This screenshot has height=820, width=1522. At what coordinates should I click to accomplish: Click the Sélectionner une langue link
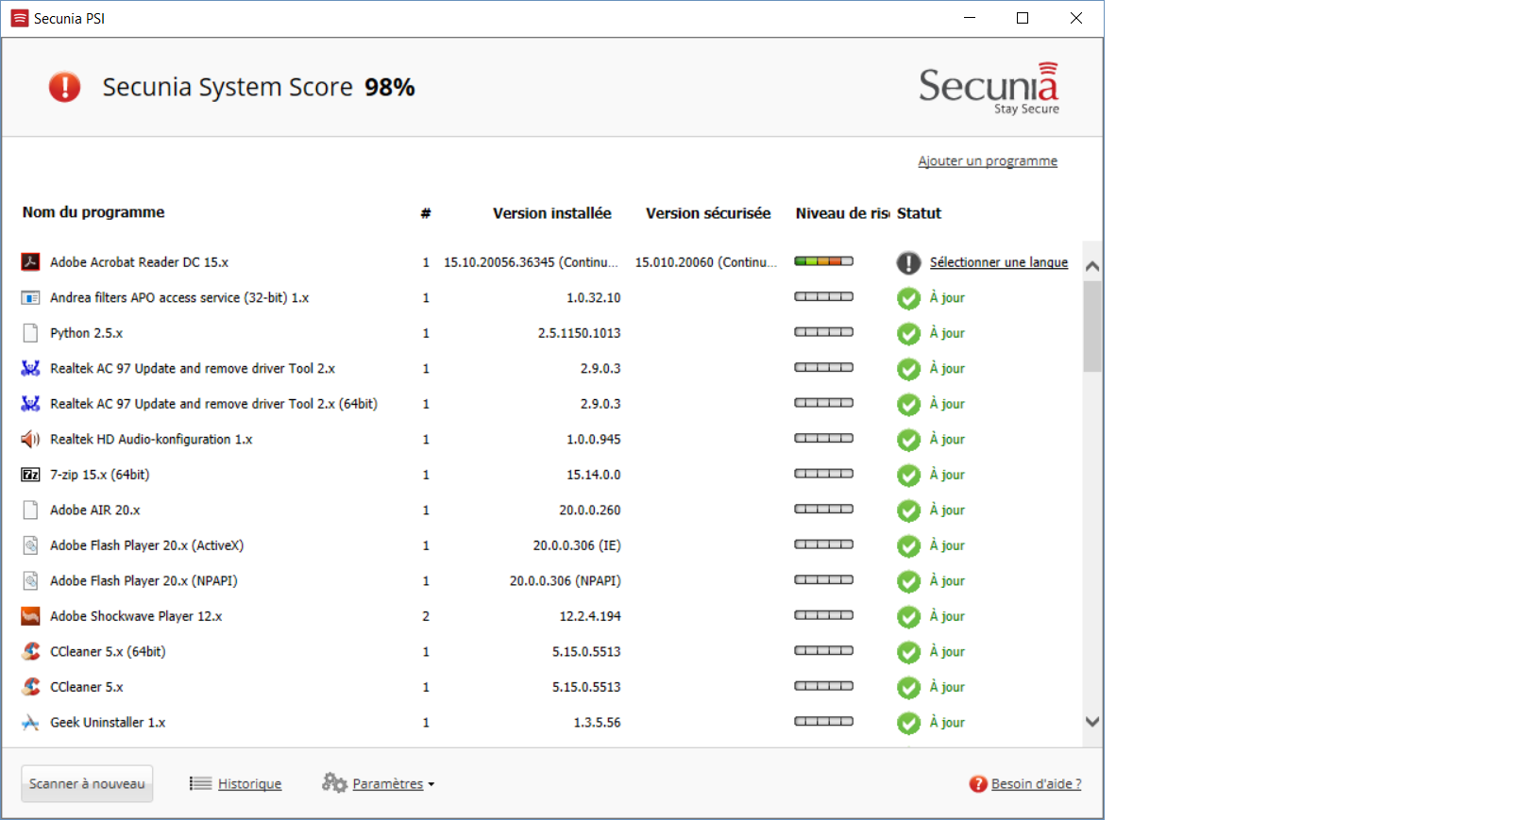999,262
